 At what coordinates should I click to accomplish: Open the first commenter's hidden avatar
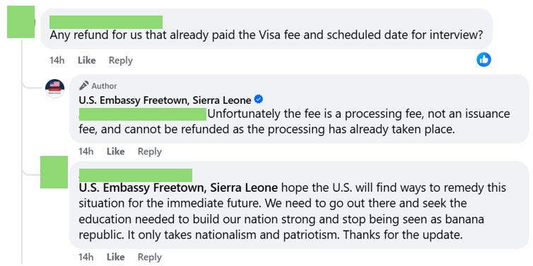pyautogui.click(x=20, y=22)
